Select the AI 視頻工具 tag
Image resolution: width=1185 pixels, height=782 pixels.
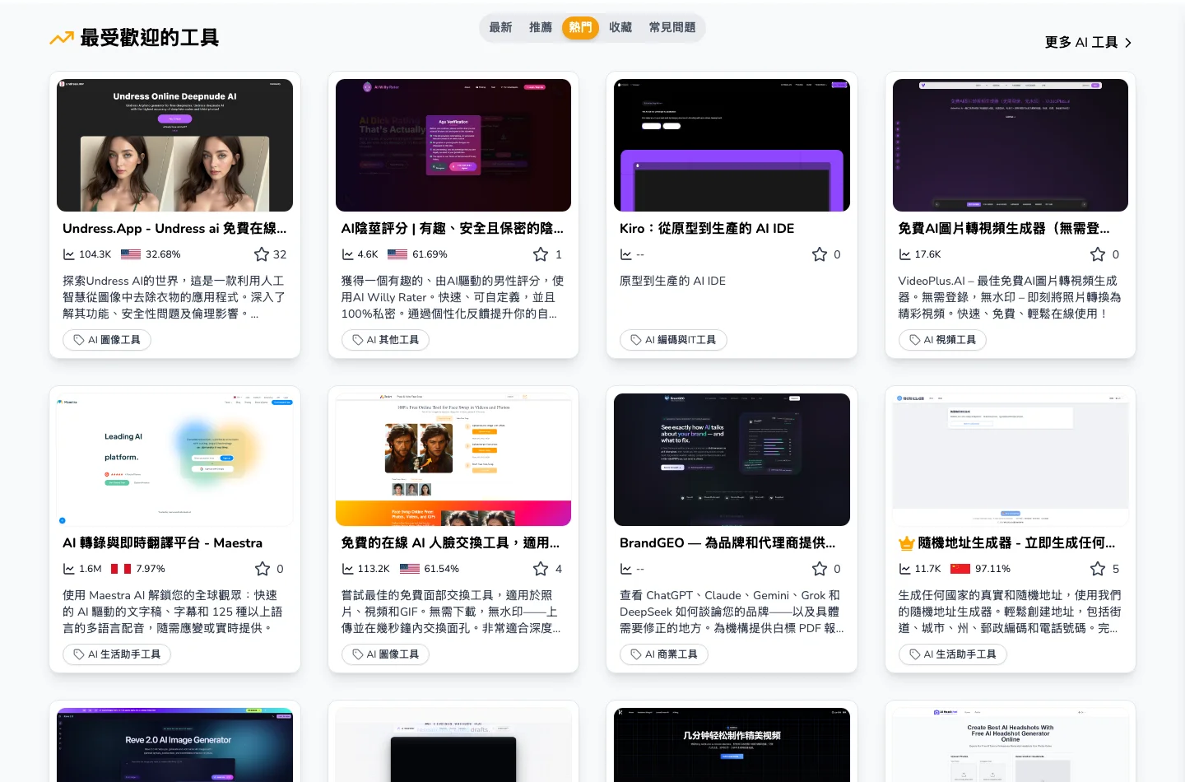[x=942, y=340]
